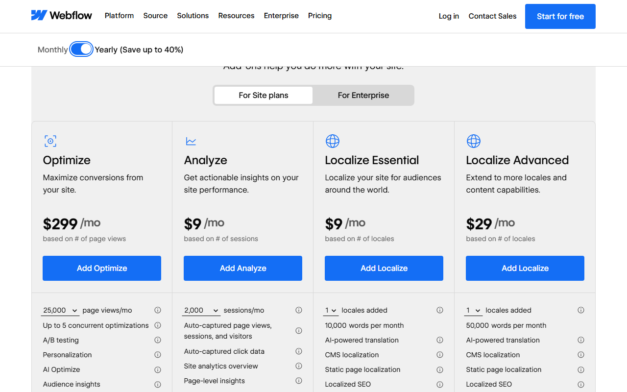Click the Optimize target icon
The height and width of the screenshot is (392, 627).
(50, 141)
